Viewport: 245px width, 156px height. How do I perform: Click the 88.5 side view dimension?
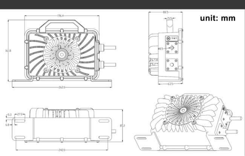pos(165,12)
